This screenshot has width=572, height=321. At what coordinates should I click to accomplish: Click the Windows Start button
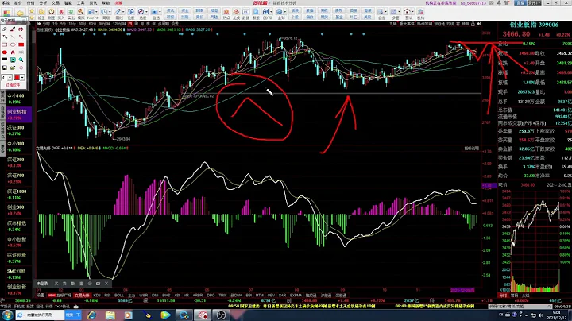tap(7, 315)
